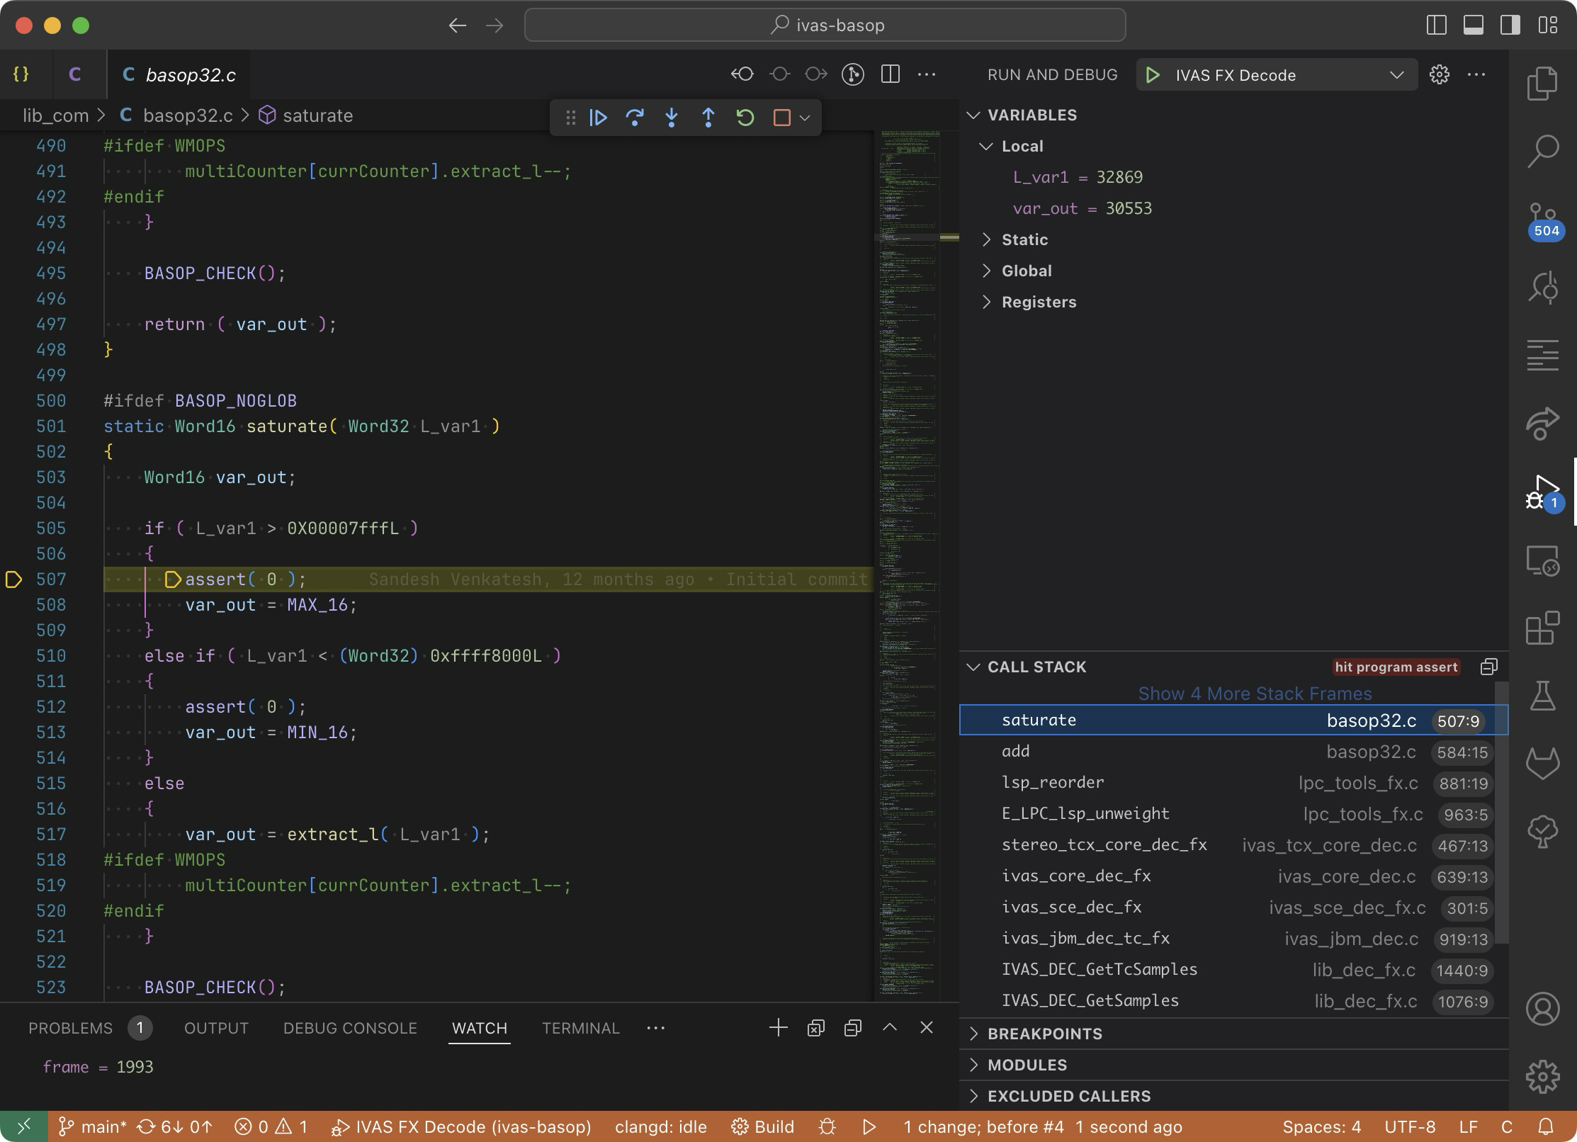Switch to the DEBUG CONSOLE tab
The image size is (1577, 1142).
(350, 1028)
